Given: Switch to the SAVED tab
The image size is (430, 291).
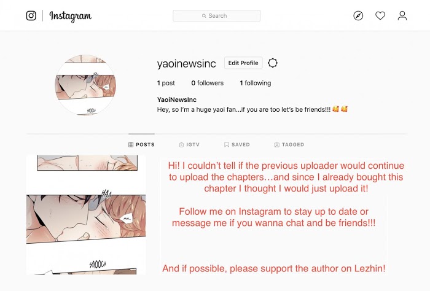Looking at the screenshot, I should click(x=237, y=145).
